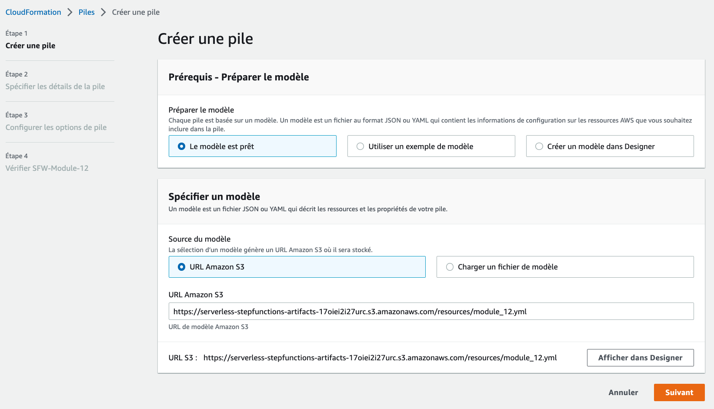Click the orange Suivant button
The image size is (714, 409).
tap(679, 392)
